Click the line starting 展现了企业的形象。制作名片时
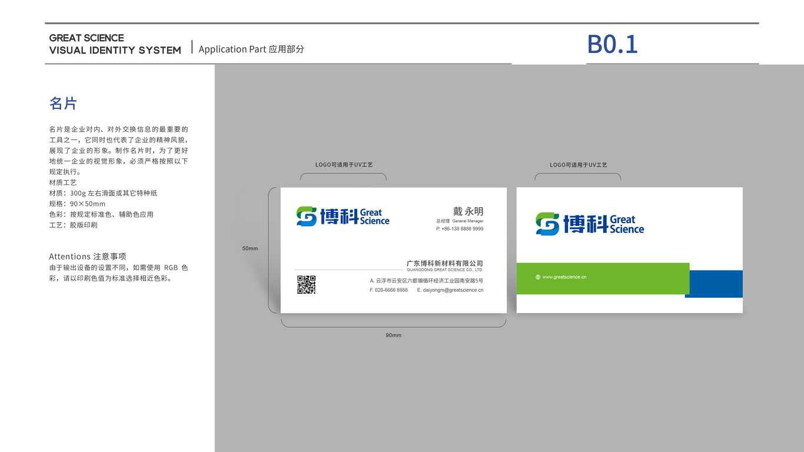 pos(119,151)
